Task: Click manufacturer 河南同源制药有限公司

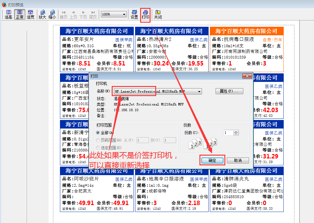Action: [246, 51]
